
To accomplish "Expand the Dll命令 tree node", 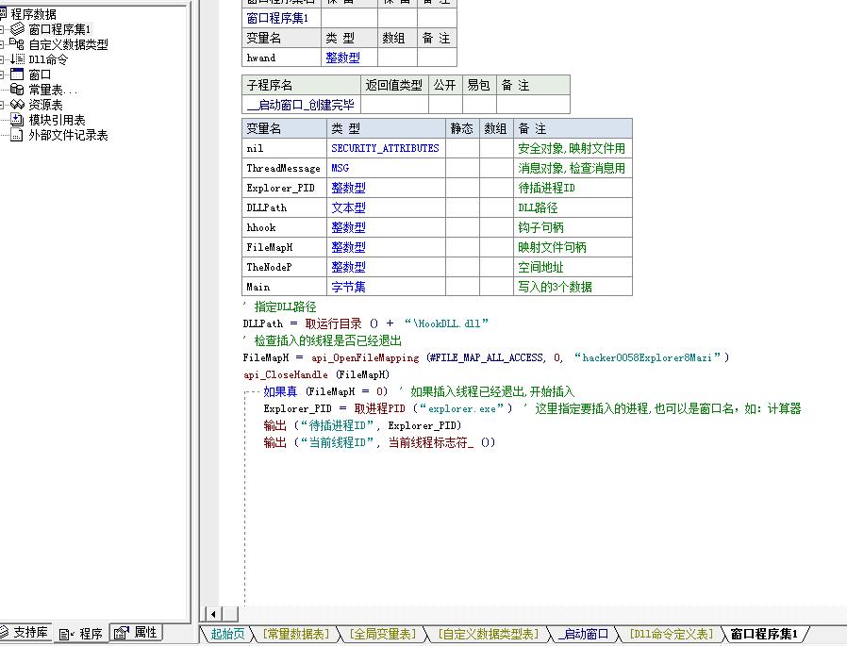I will point(2,59).
